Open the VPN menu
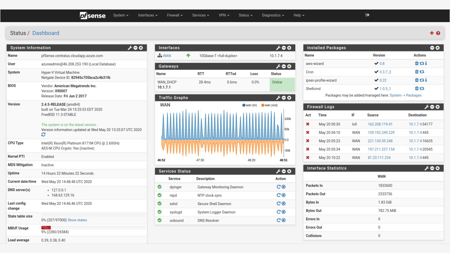Image resolution: width=450 pixels, height=253 pixels. pyautogui.click(x=224, y=15)
